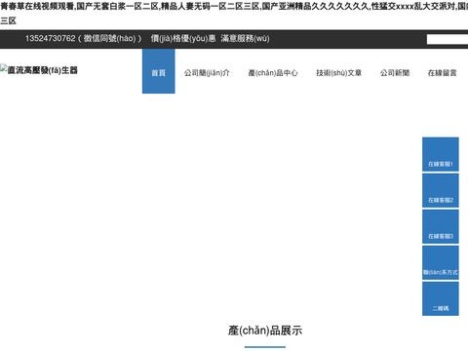Image resolution: width=468 pixels, height=351 pixels.
Task: Open the 首頁 home tab
Action: (x=159, y=71)
